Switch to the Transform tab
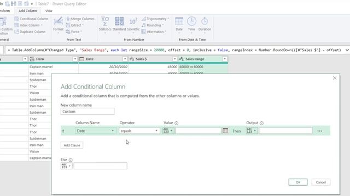 pyautogui.click(x=5, y=11)
